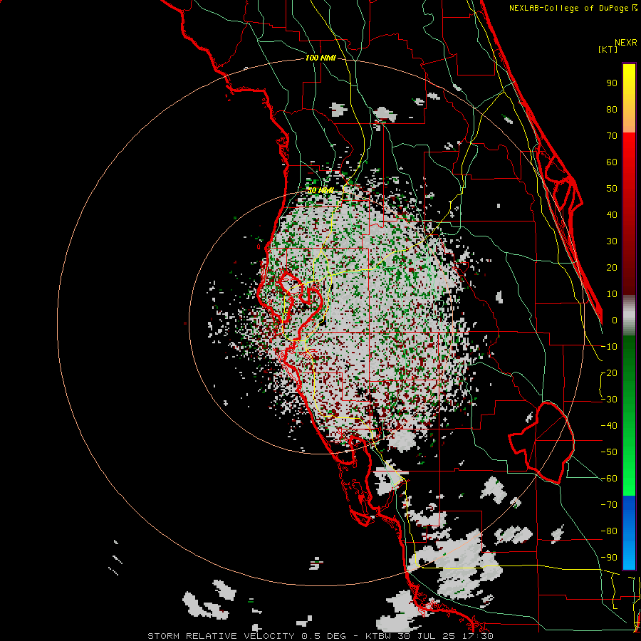Click the -30 value on the velocity scale
The height and width of the screenshot is (641, 641).
(609, 400)
